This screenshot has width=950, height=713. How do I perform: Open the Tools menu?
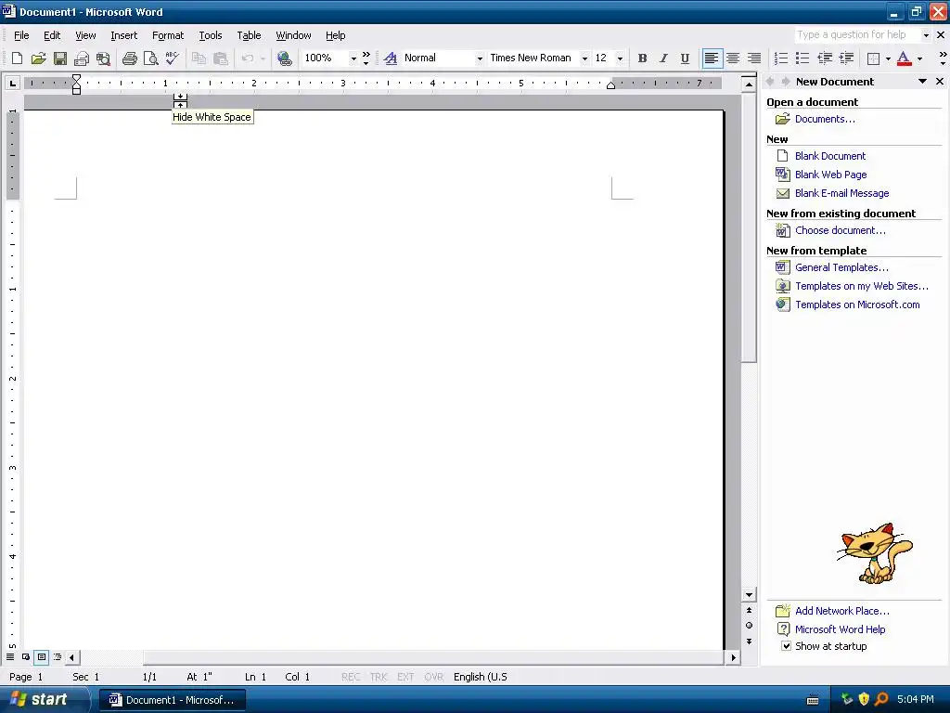click(211, 35)
